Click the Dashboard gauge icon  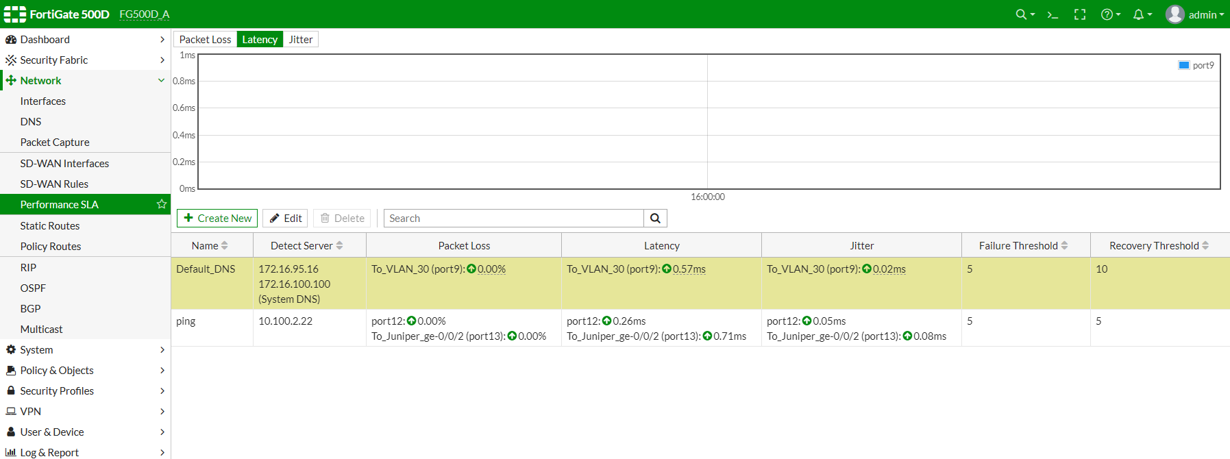(x=11, y=40)
